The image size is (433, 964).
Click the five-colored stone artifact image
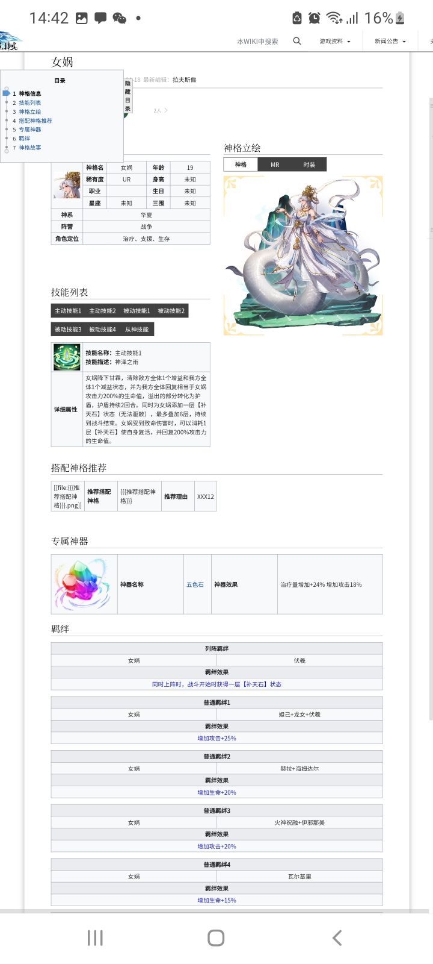click(x=84, y=584)
